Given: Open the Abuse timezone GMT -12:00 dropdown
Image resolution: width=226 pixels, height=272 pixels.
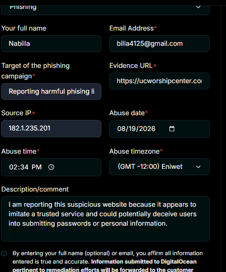Looking at the screenshot, I should (x=159, y=167).
